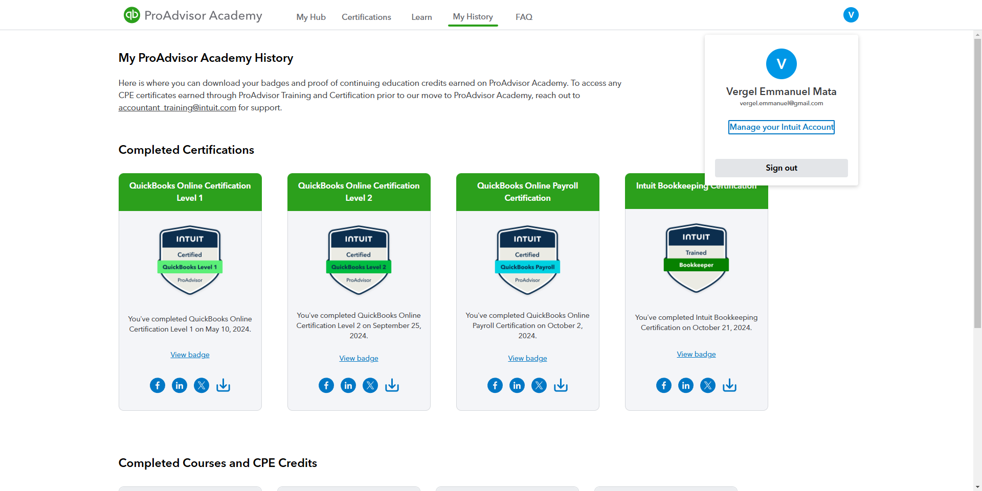The image size is (982, 491).
Task: Share Bookkeeping Certification on LinkedIn
Action: (686, 385)
